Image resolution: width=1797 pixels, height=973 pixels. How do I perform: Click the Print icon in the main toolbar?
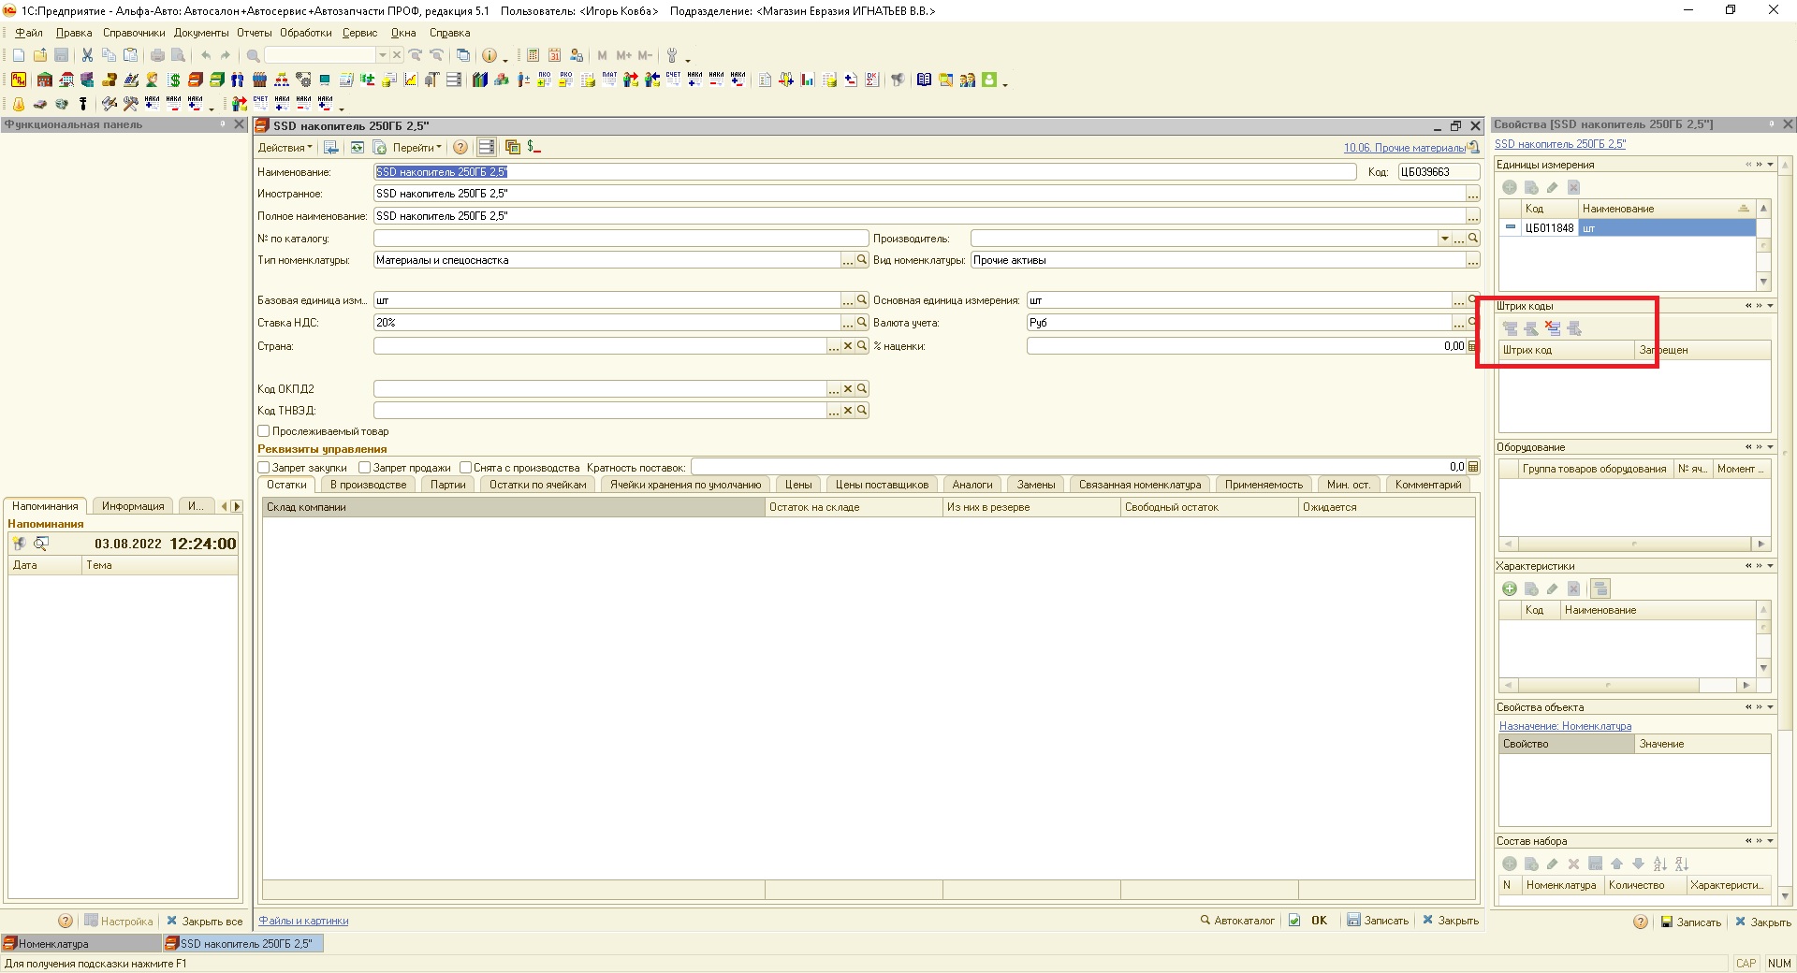click(157, 55)
